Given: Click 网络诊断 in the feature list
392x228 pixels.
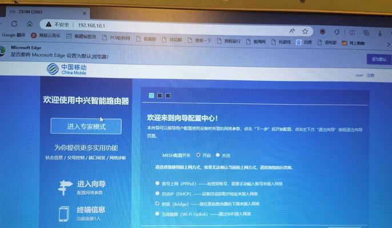Looking at the screenshot, I should [118, 158].
